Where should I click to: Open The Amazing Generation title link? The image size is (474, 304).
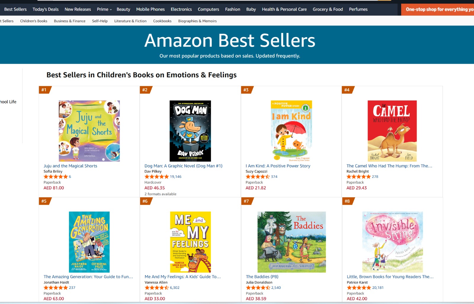[x=88, y=277]
